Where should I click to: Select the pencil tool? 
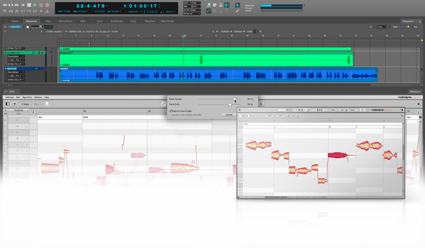(237, 11)
